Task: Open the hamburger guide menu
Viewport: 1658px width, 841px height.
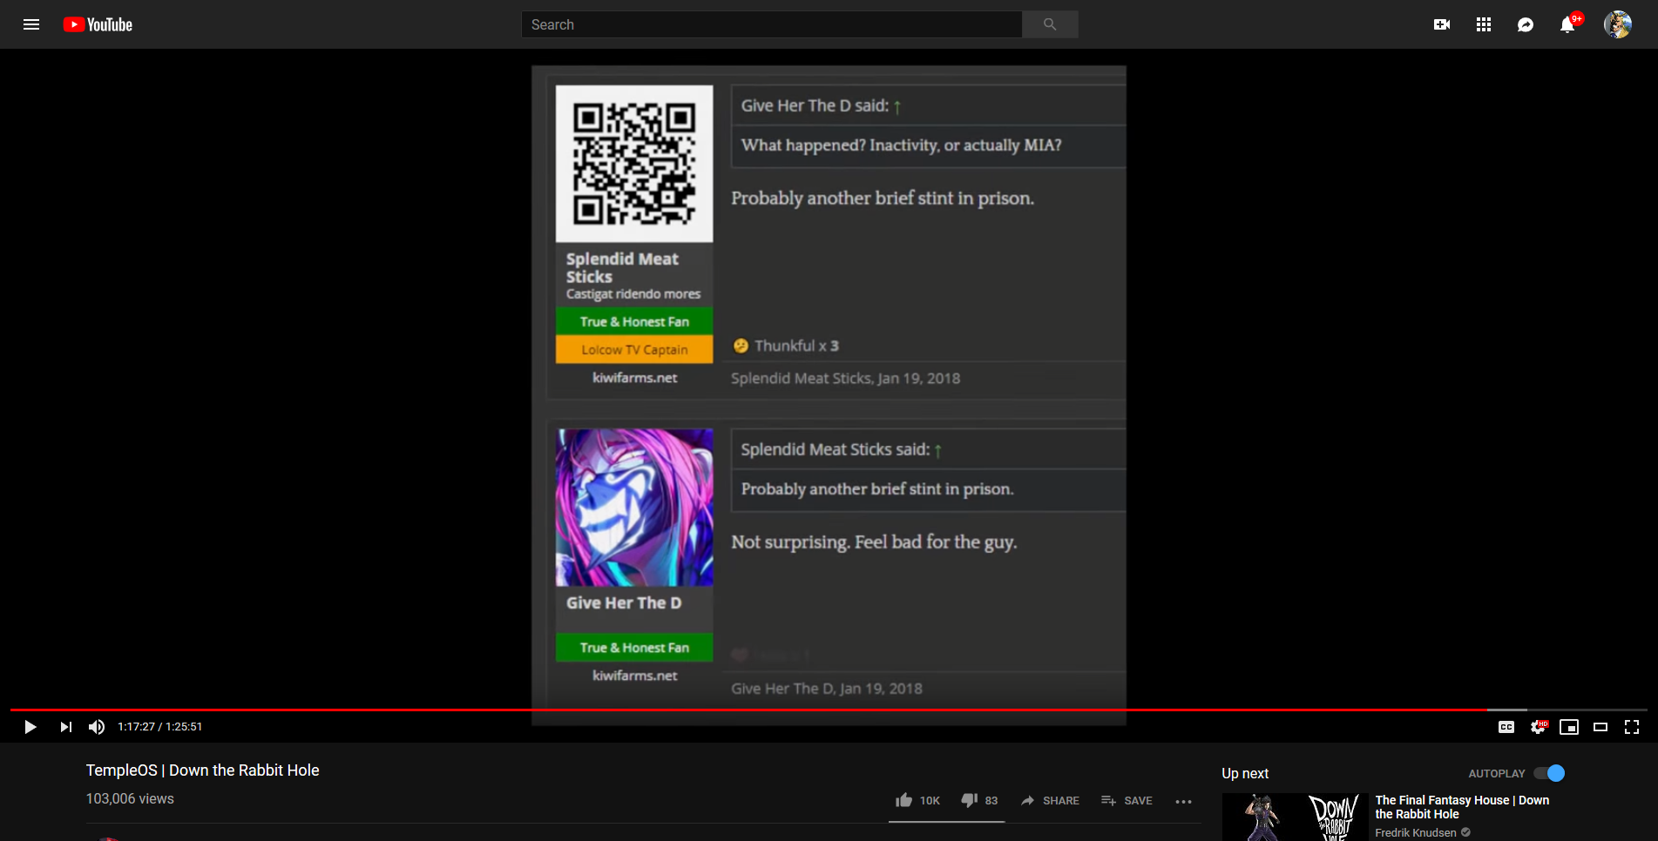Action: point(31,24)
